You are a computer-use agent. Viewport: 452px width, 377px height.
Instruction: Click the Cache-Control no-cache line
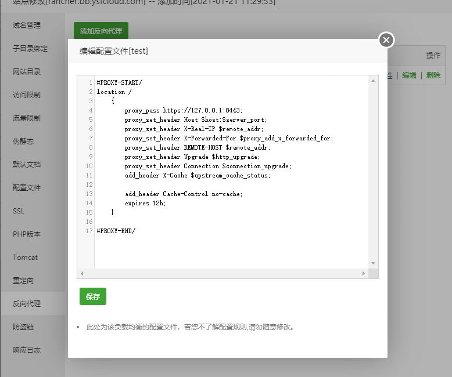(x=184, y=194)
